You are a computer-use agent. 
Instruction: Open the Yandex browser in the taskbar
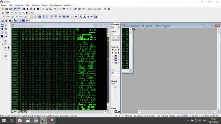pyautogui.click(x=20, y=121)
